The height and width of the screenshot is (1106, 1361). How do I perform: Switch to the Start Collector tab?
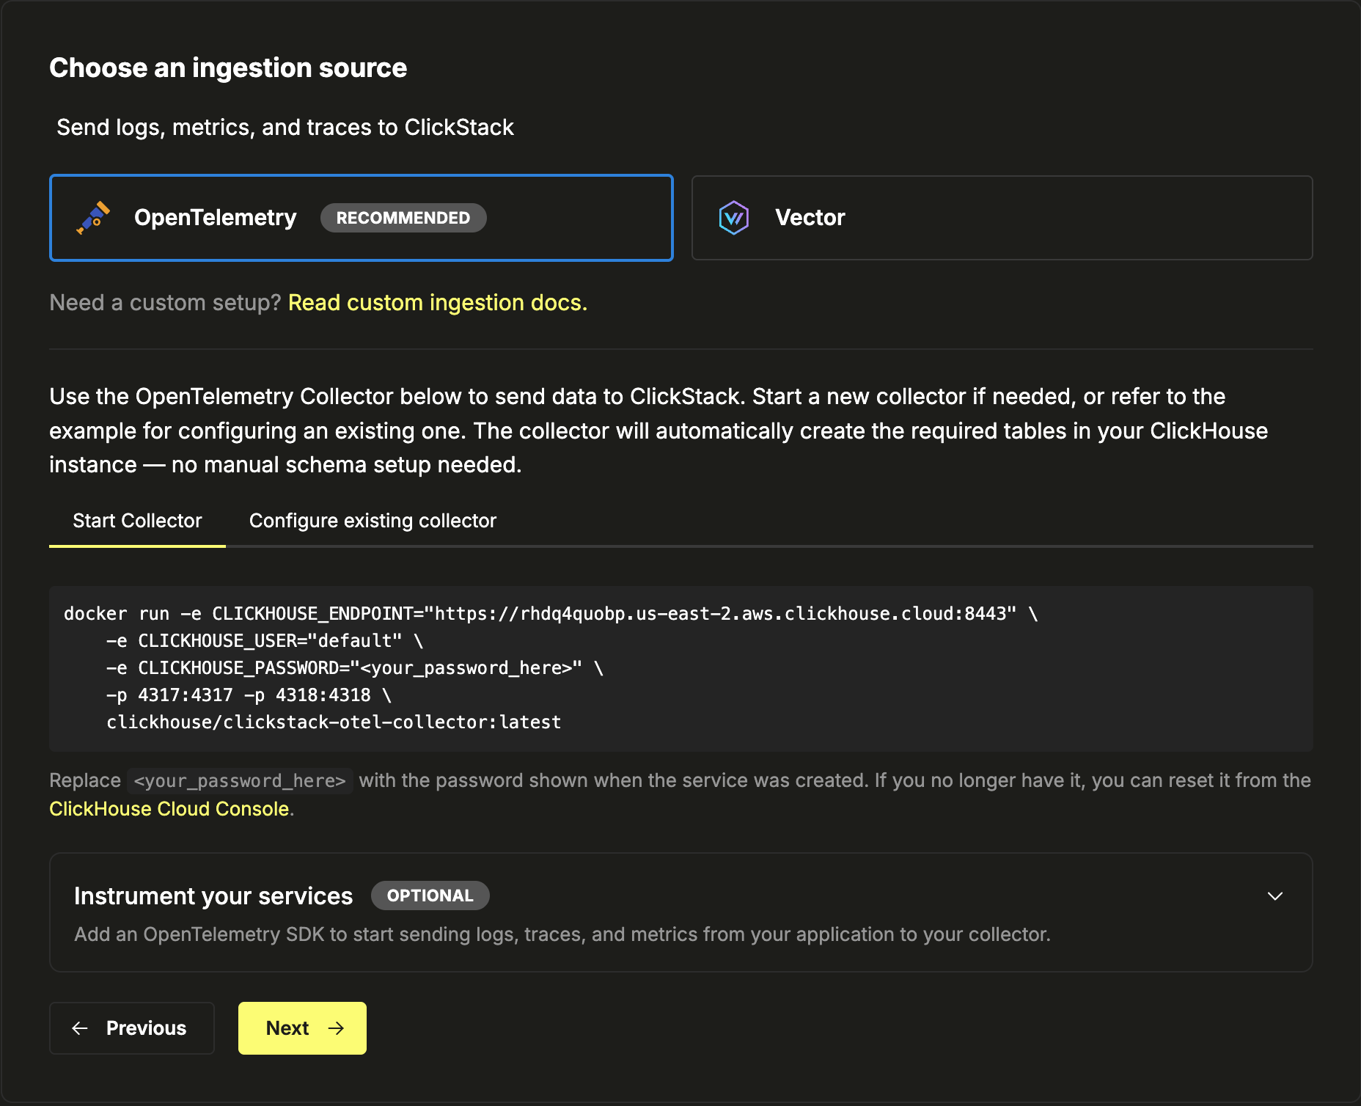(137, 521)
